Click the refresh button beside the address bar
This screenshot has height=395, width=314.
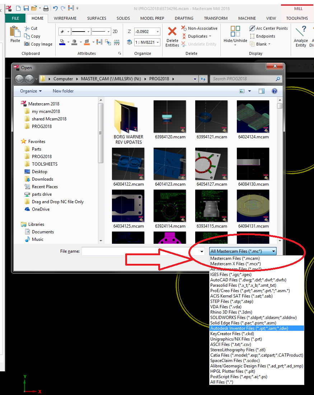203,79
